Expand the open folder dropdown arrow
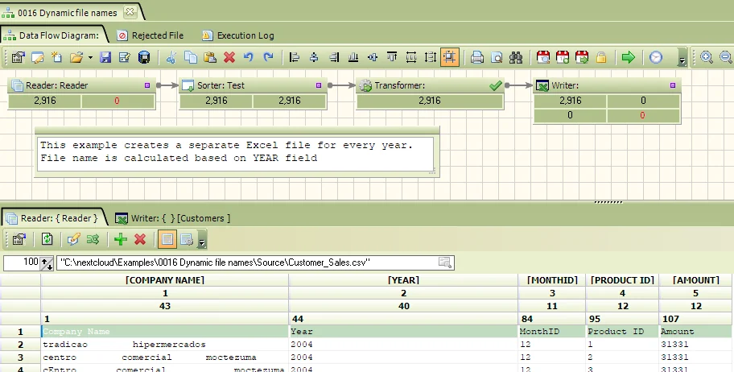Viewport: 734px width, 372px height. [90, 58]
